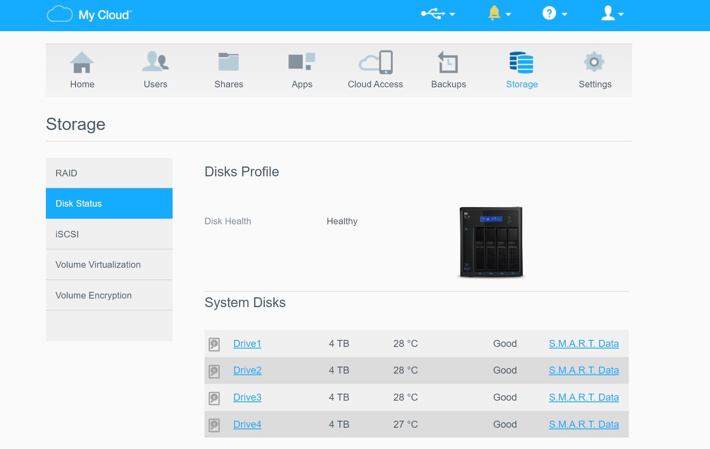Click the System Disks heading
Screen dimensions: 710x449
point(245,303)
